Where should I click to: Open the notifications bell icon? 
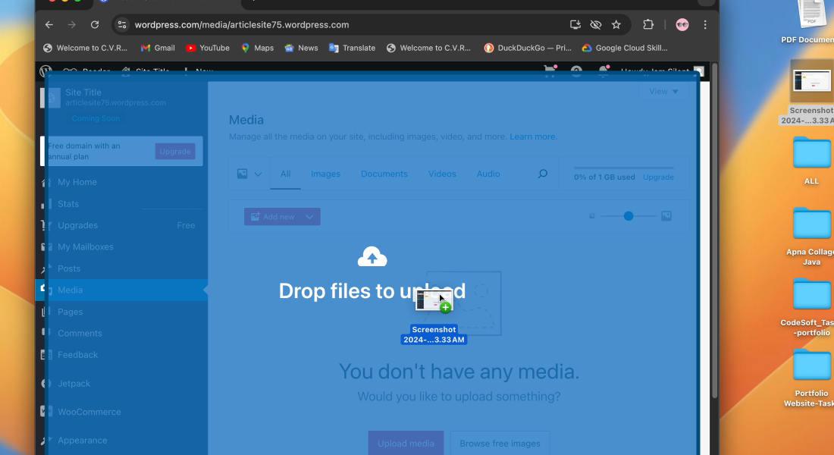click(x=604, y=71)
